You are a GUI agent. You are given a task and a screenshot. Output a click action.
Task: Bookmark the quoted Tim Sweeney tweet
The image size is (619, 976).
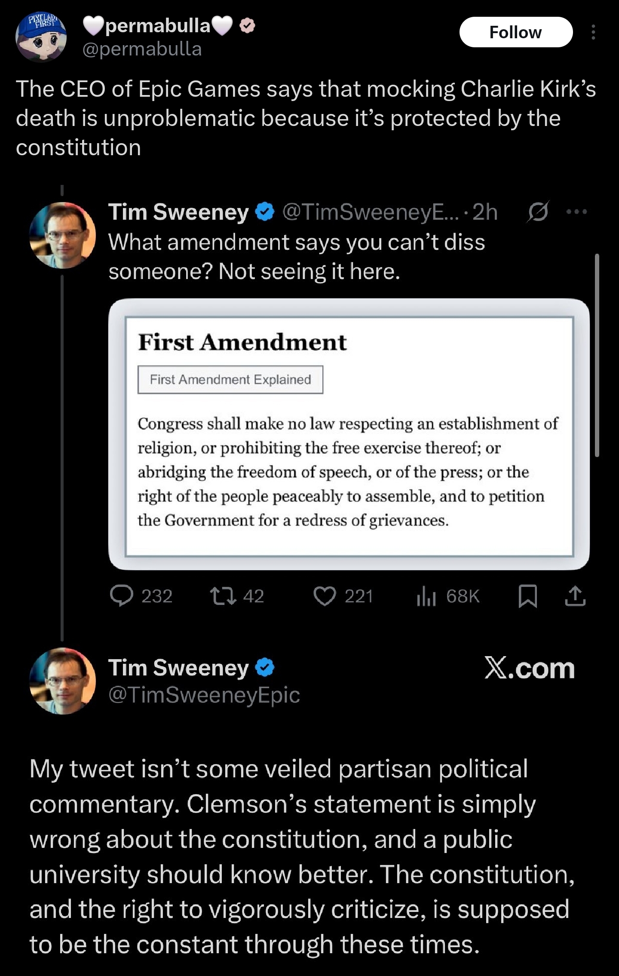point(527,597)
